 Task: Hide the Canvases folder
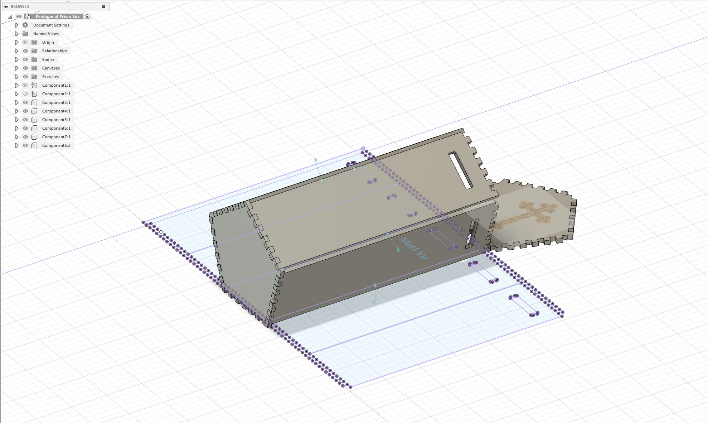click(x=25, y=68)
